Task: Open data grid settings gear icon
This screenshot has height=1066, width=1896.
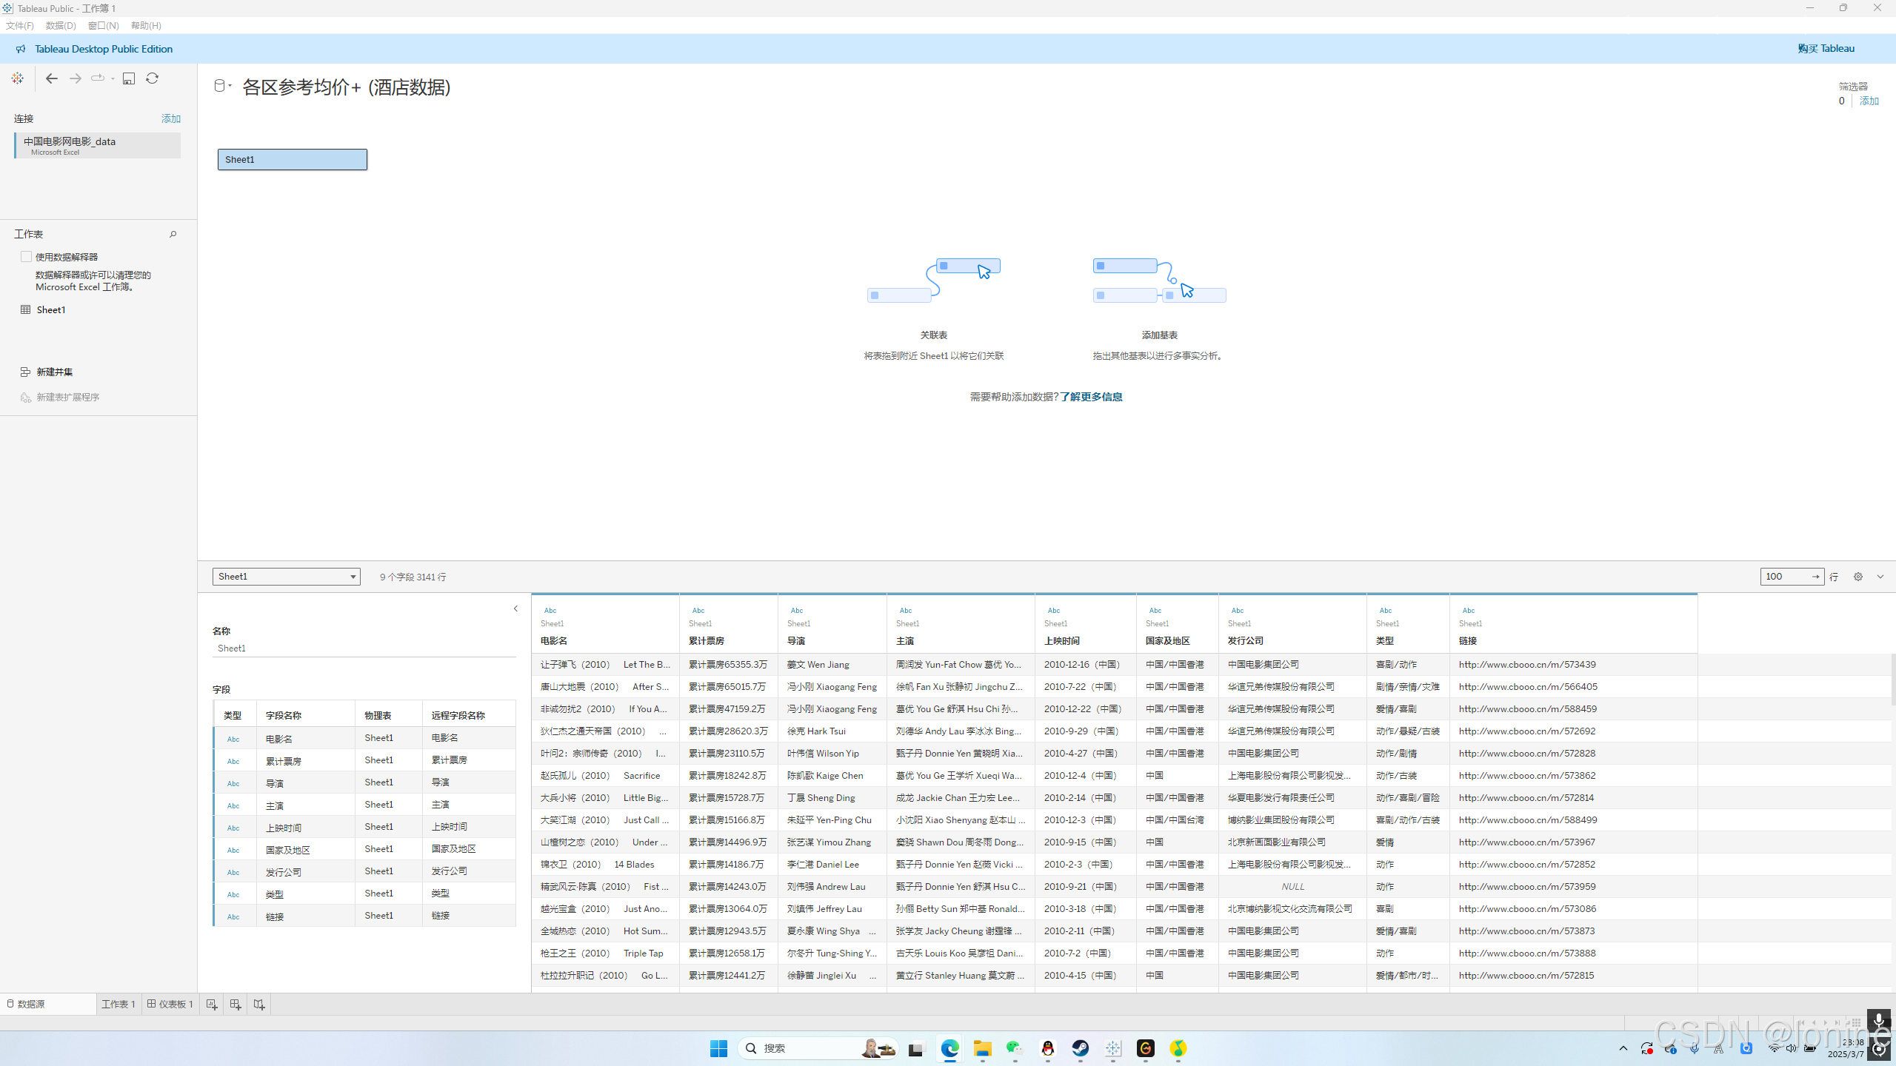Action: pos(1858,577)
